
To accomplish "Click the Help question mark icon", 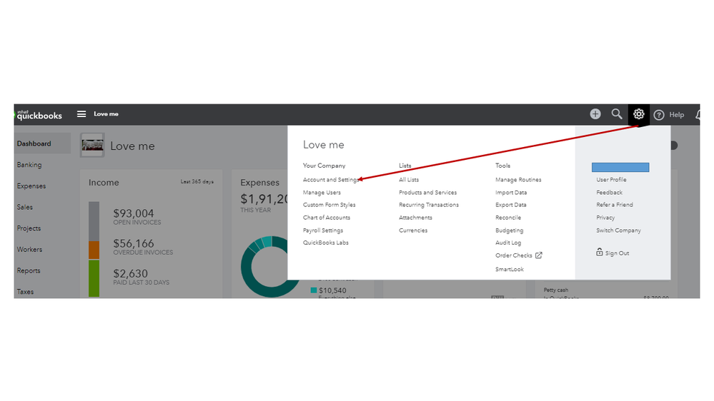I will 659,115.
